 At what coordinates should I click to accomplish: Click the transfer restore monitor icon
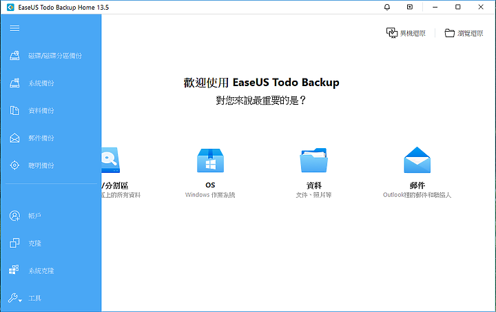(392, 33)
